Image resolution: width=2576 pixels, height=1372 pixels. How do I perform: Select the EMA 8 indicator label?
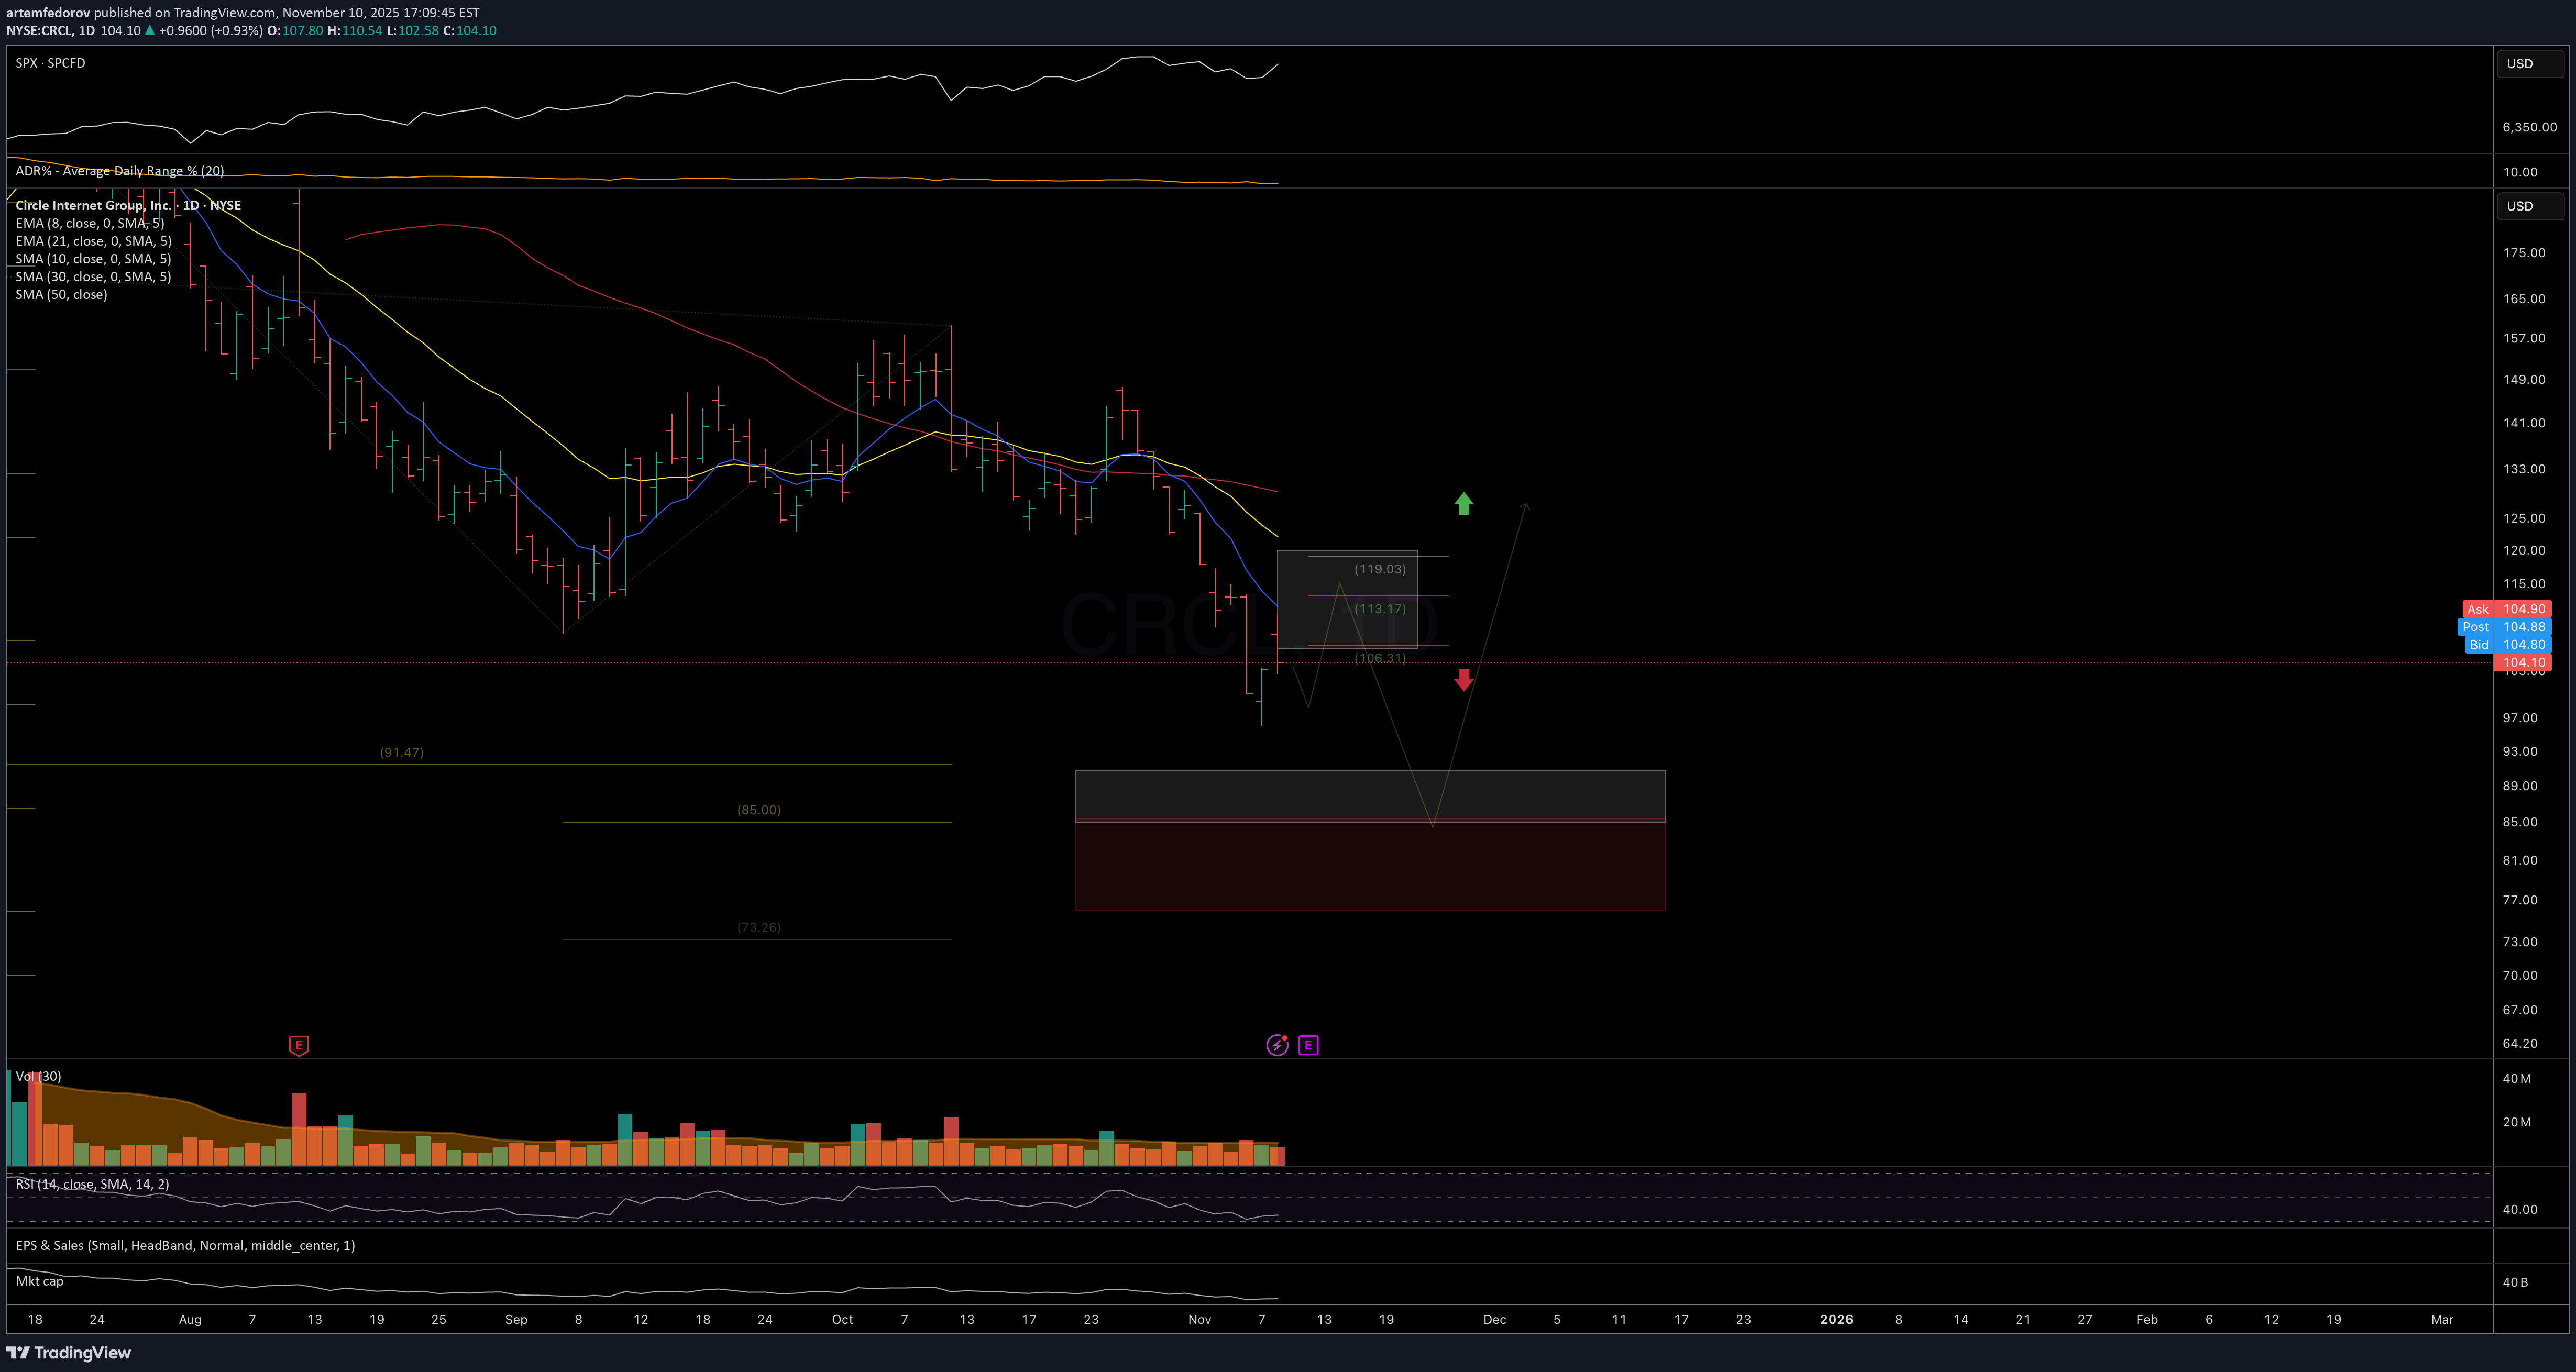pyautogui.click(x=90, y=223)
